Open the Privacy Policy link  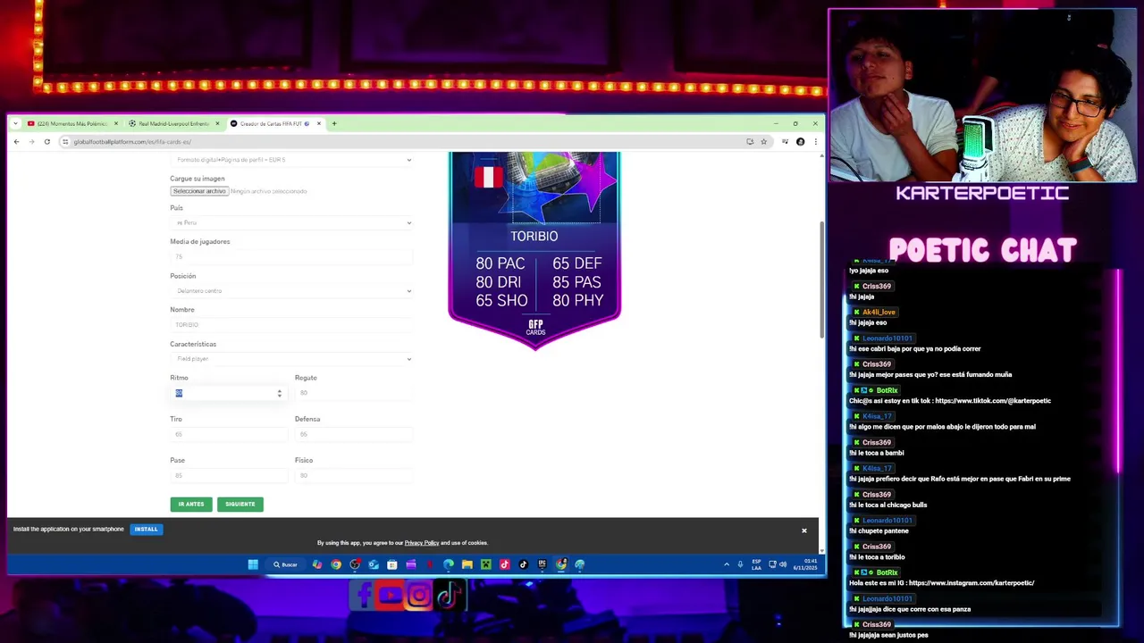click(x=422, y=543)
